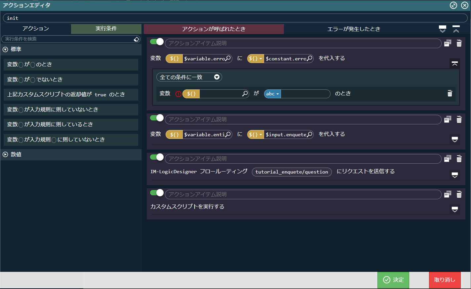Collapse the 標準 category

pyautogui.click(x=5, y=49)
